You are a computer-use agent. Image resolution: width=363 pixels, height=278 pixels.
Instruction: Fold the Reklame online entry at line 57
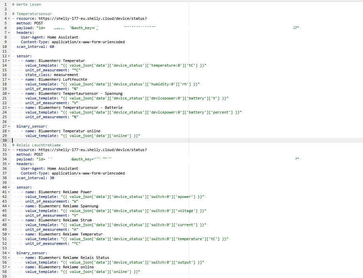9,267
